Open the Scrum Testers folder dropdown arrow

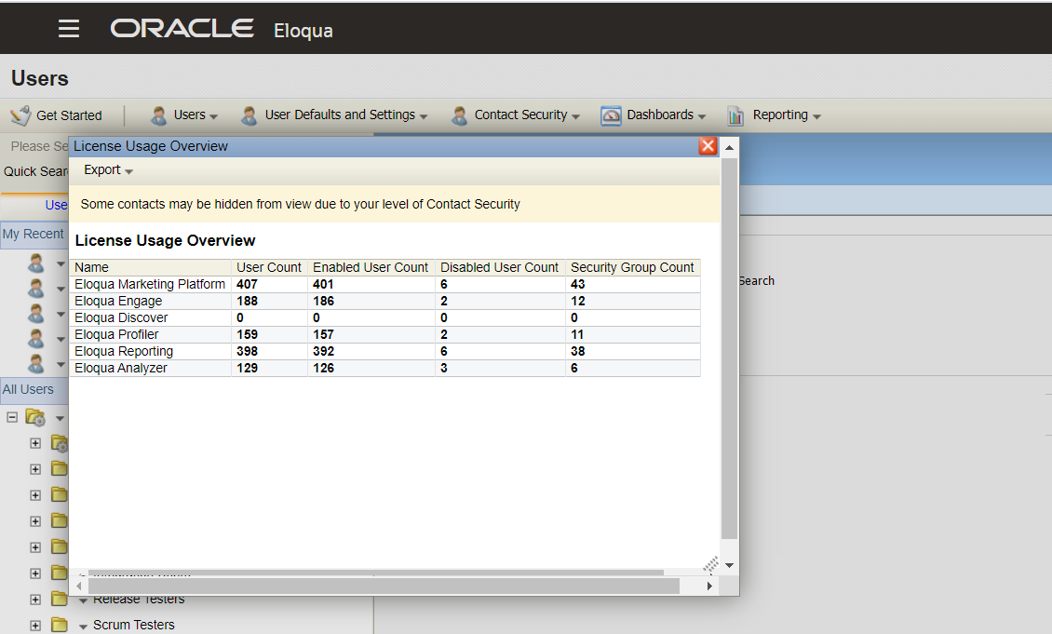(83, 627)
